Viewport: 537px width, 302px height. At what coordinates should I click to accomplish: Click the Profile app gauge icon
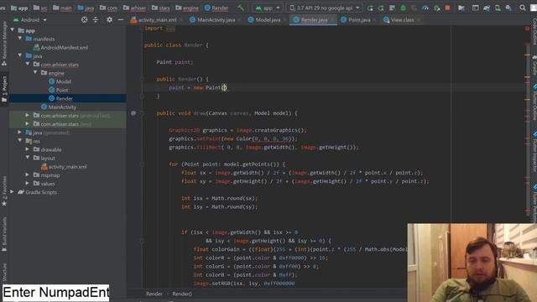(425, 8)
